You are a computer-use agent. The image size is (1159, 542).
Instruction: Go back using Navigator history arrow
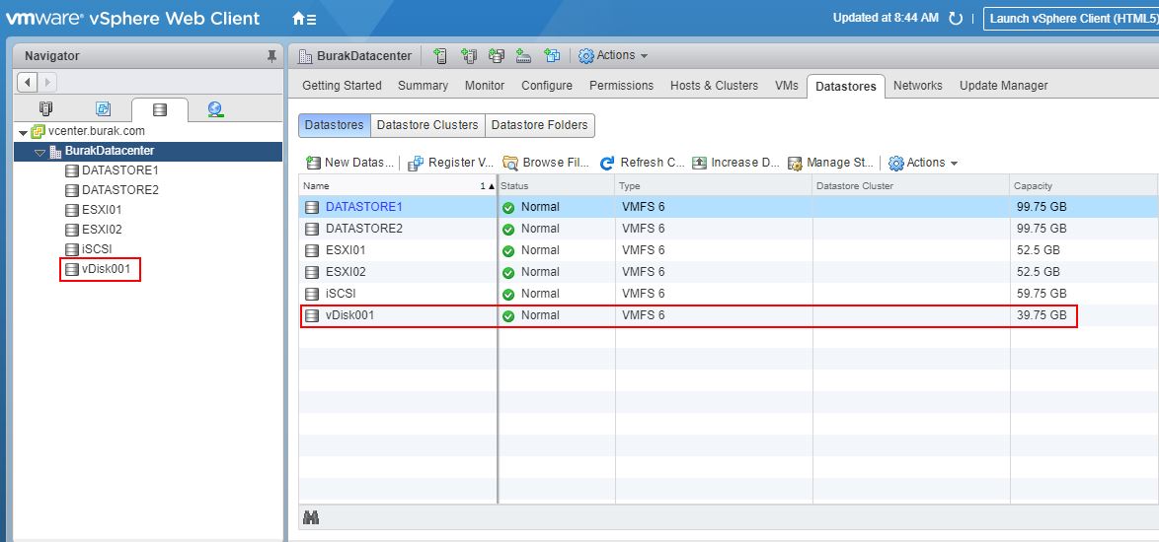pyautogui.click(x=28, y=82)
